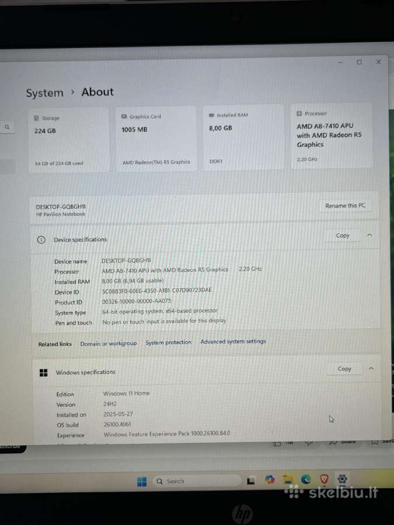Collapse the Windows specifications section

click(371, 368)
